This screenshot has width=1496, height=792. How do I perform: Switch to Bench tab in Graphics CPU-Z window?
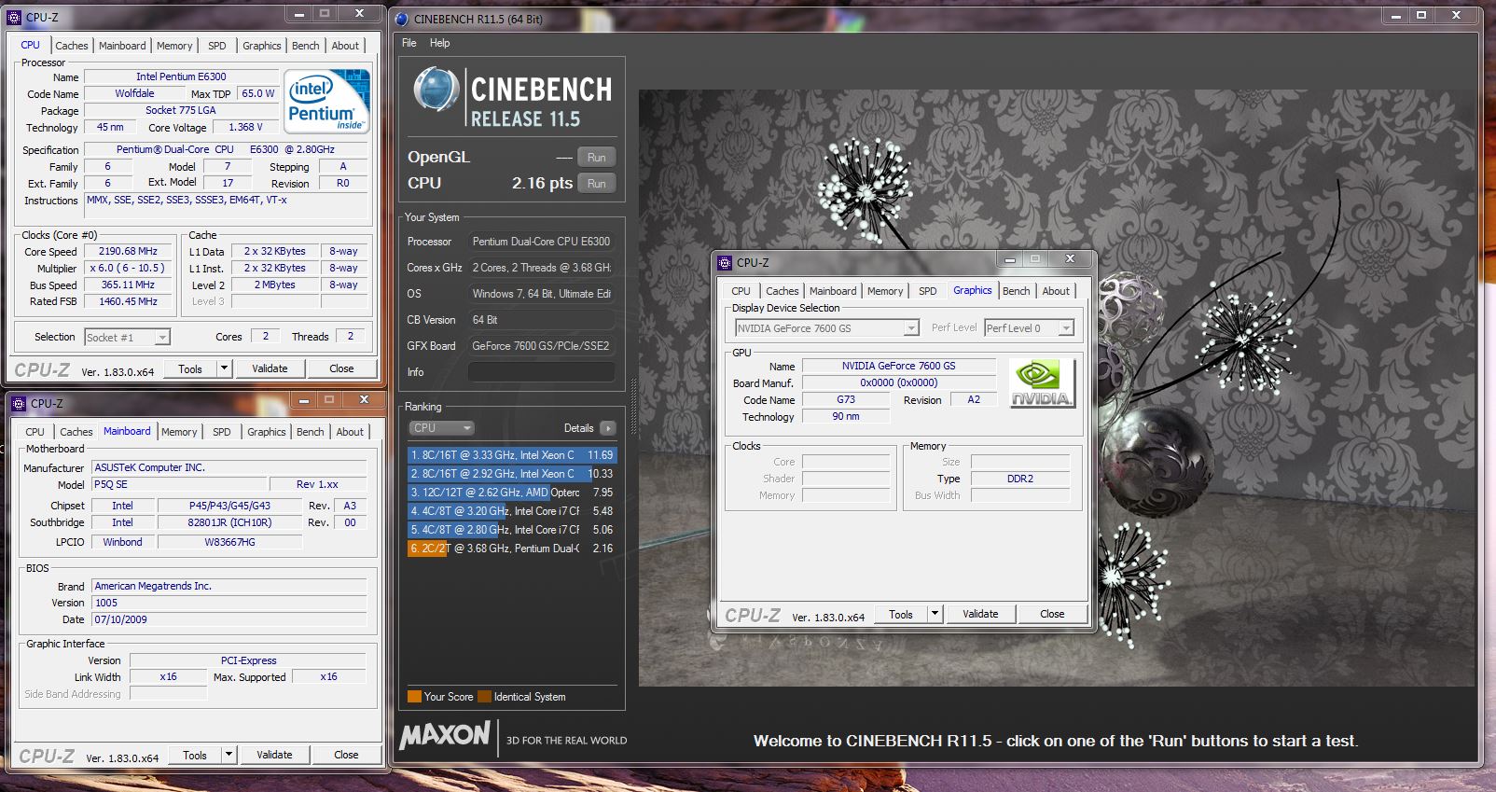1016,291
